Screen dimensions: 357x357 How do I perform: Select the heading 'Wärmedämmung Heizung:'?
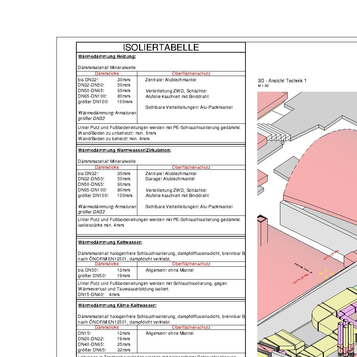pos(107,56)
